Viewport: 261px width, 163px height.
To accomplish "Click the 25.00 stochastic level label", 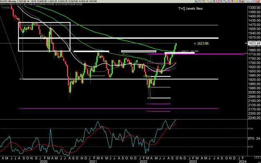I will click(x=251, y=147).
